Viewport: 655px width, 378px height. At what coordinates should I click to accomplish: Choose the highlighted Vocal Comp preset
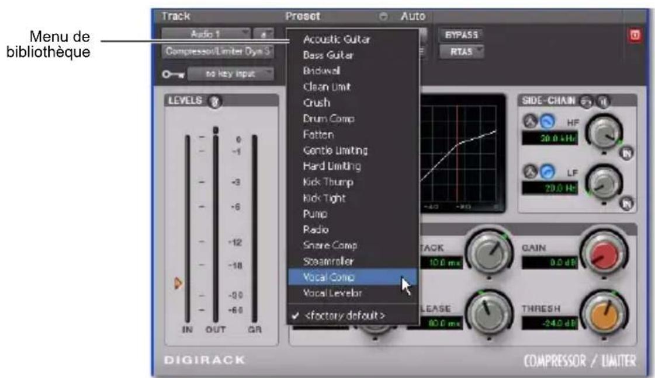tap(353, 277)
